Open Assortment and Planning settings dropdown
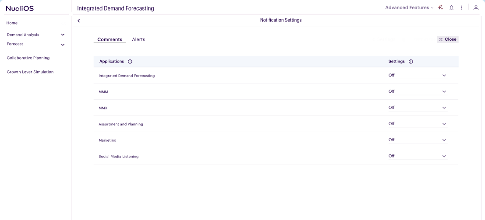485x220 pixels. click(x=418, y=124)
